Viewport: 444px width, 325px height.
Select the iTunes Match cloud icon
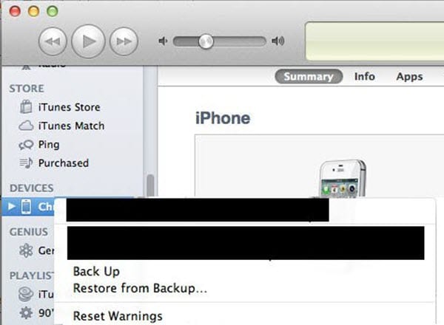26,126
